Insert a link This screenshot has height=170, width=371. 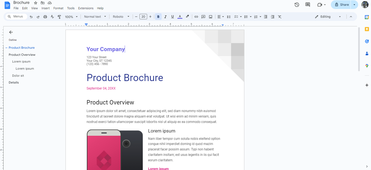[196, 17]
